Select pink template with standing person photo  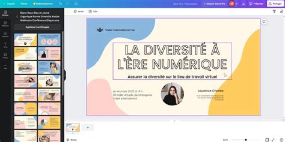point(49,54)
